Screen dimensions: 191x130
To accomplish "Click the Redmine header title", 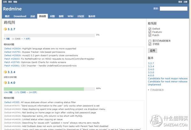I will [12, 9].
